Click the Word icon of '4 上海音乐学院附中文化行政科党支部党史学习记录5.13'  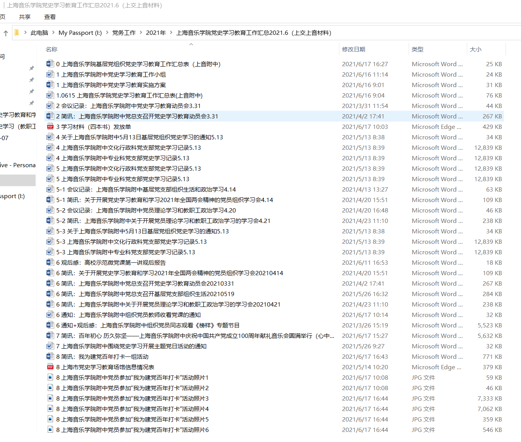click(50, 147)
